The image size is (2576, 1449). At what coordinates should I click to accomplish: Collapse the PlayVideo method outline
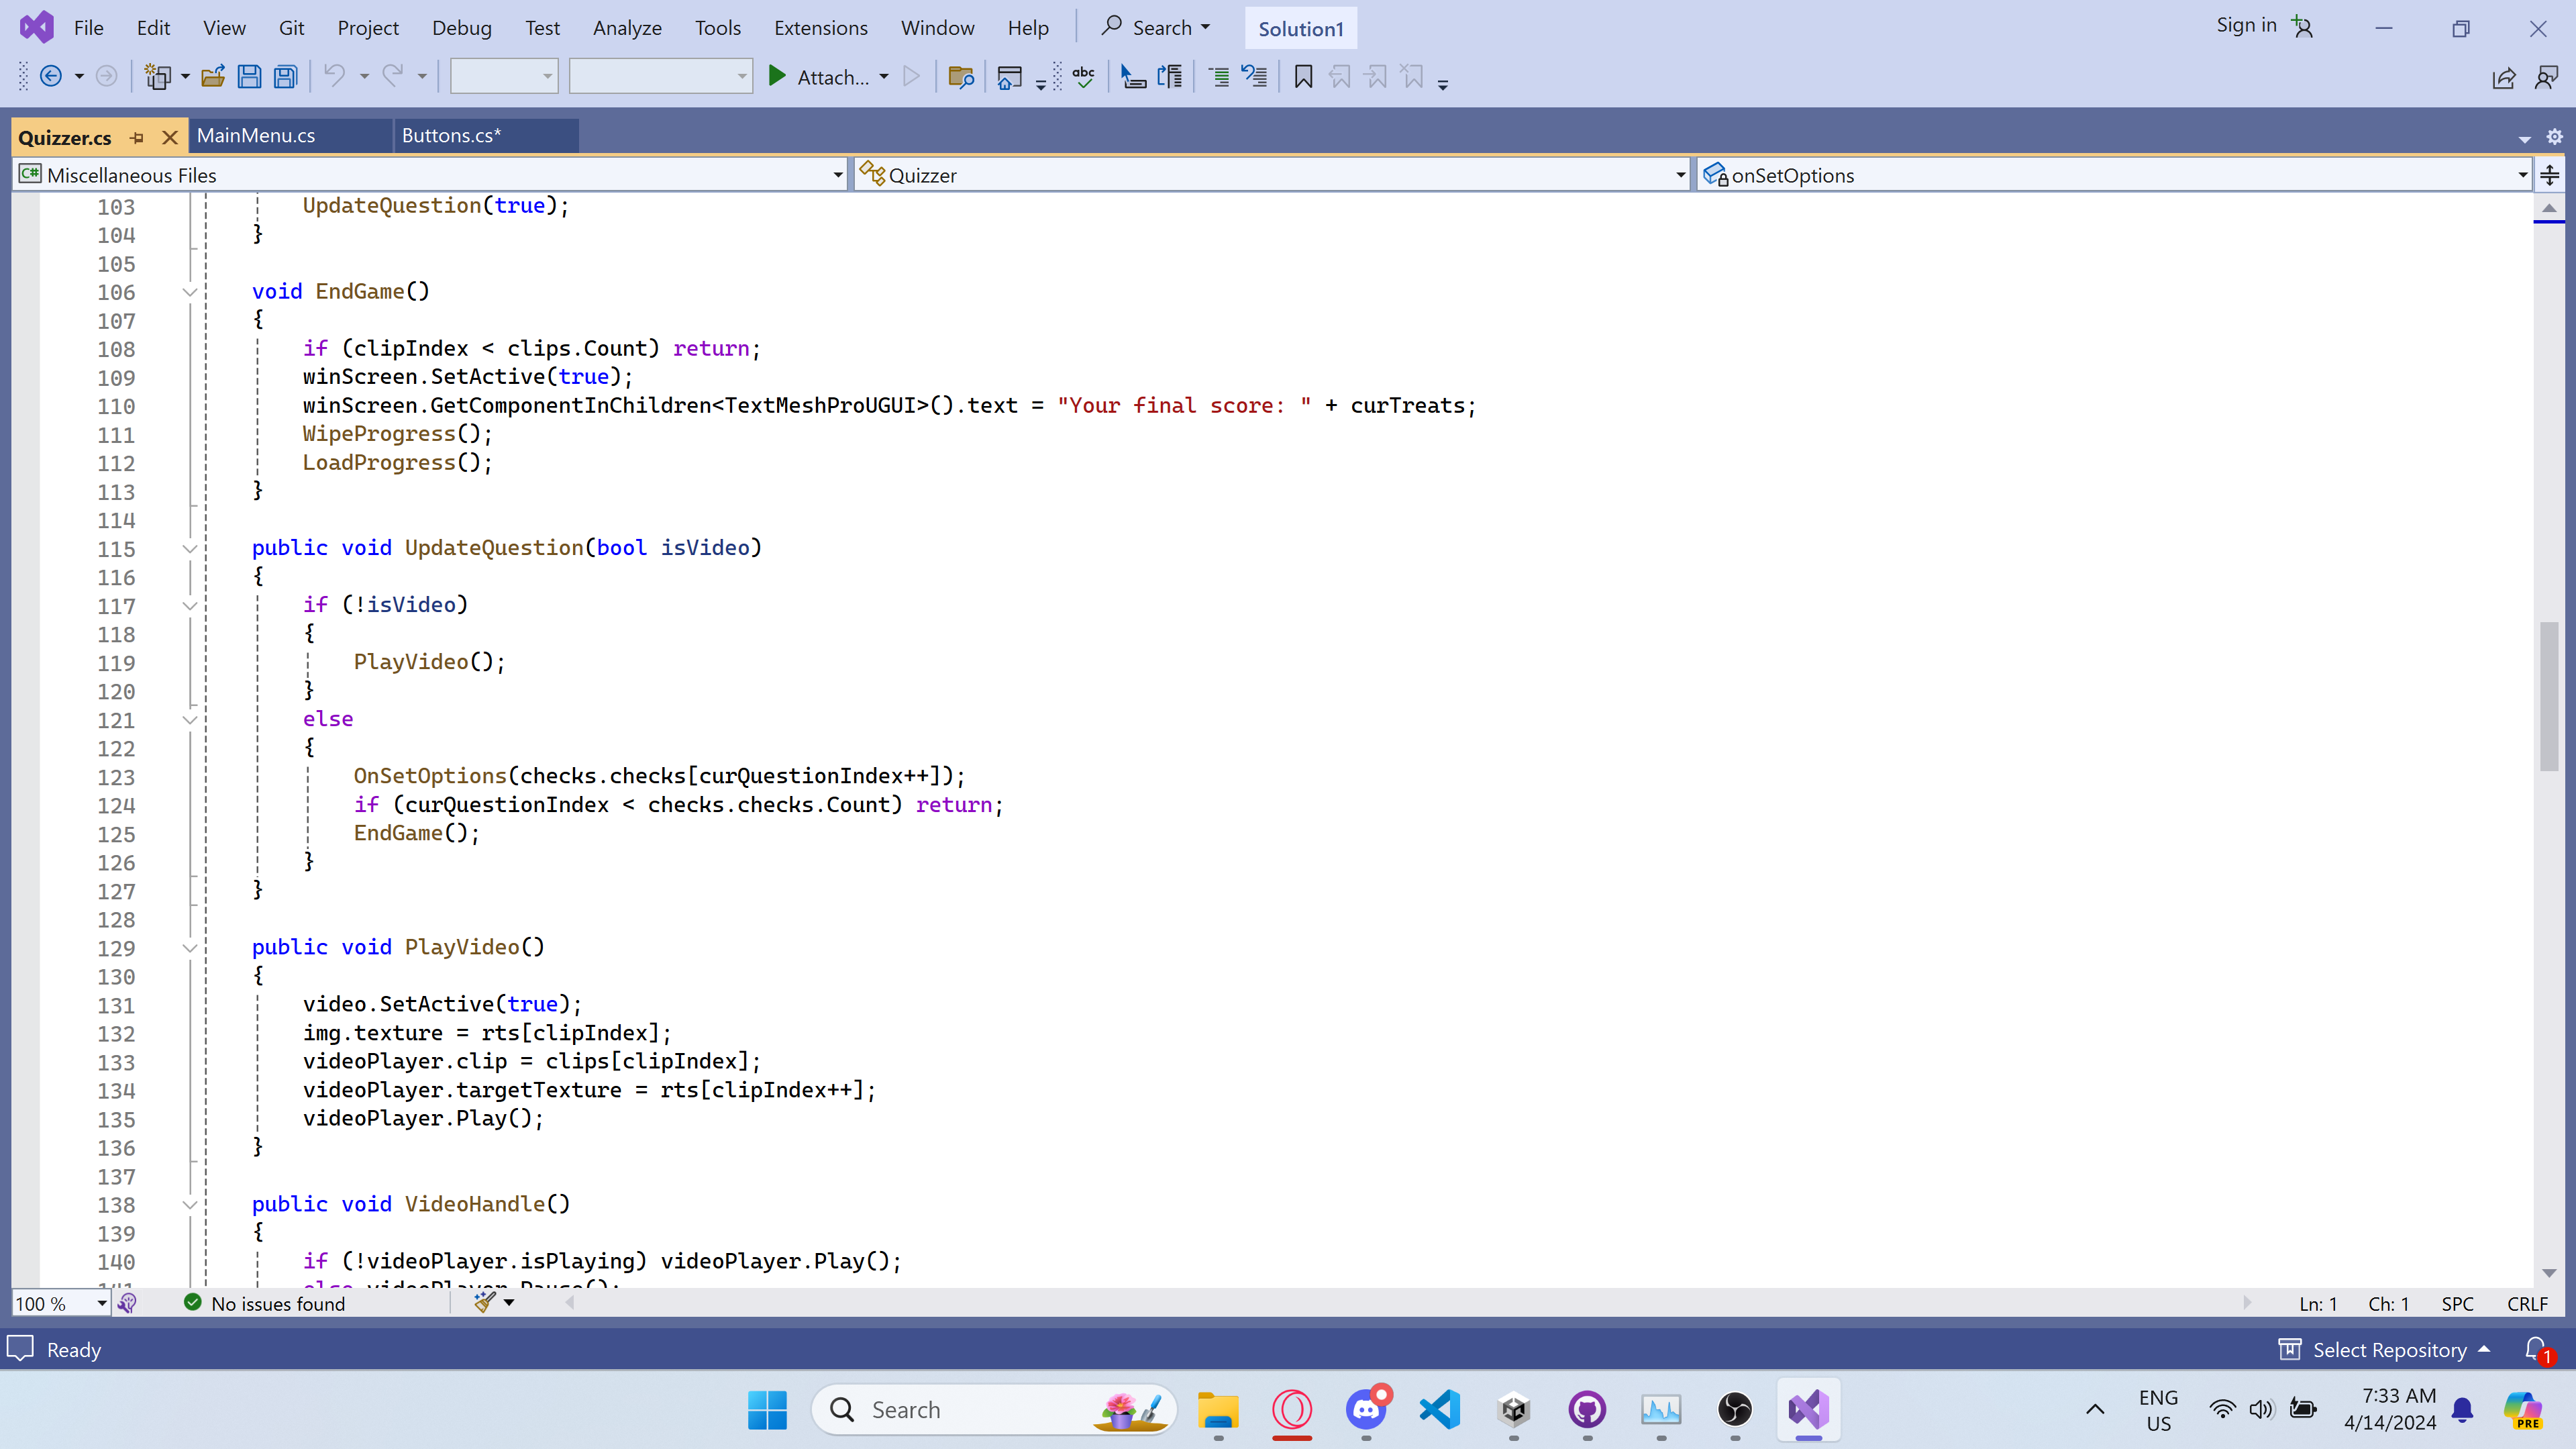tap(189, 948)
